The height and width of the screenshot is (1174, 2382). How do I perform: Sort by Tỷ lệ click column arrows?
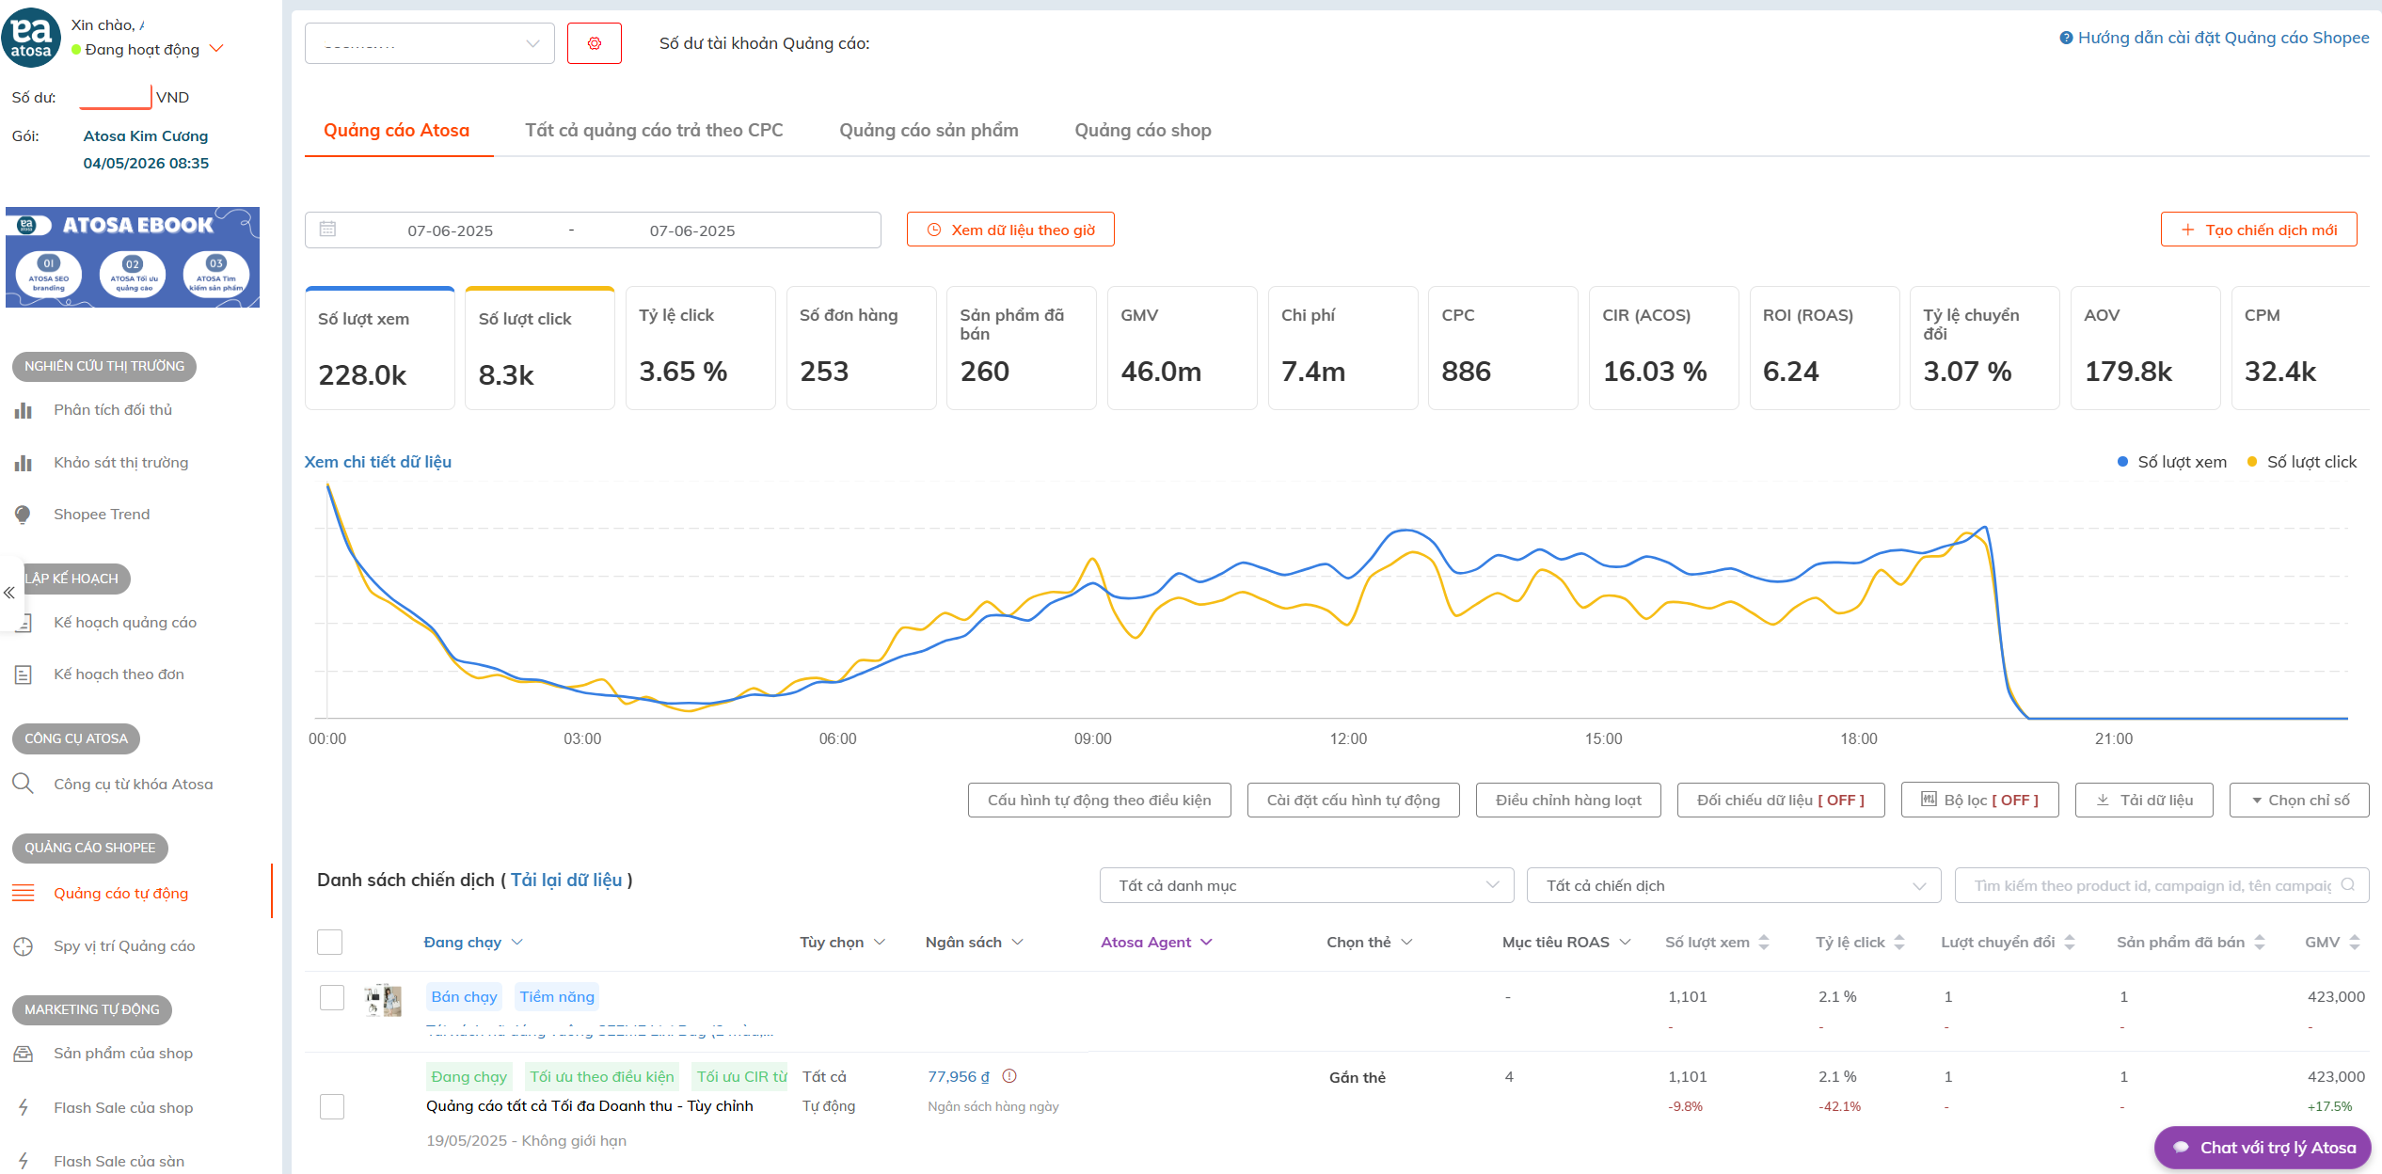[1899, 942]
